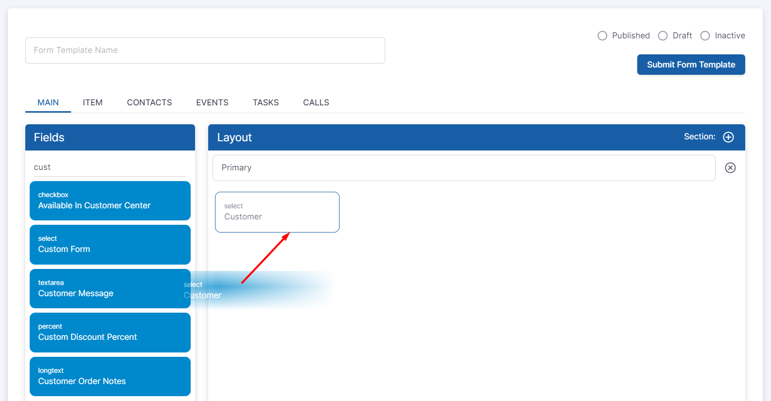Choose the Custom Discount Percent field
The image size is (771, 401).
110,332
